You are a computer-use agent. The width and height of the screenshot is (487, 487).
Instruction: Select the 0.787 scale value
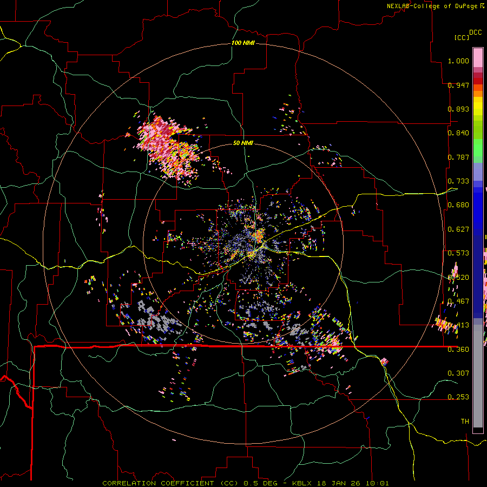pos(458,157)
